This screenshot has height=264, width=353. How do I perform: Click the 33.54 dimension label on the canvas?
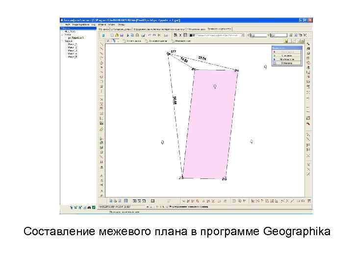tap(202, 58)
